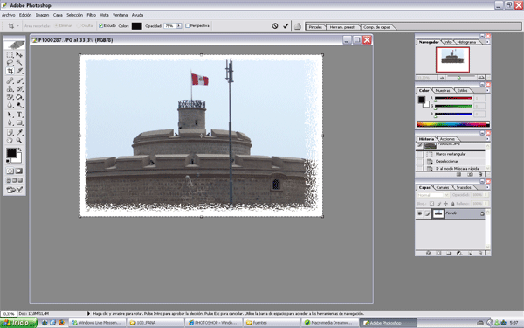Viewport: 524px width, 328px height.
Task: Switch to Standard edit mode
Action: click(10, 171)
